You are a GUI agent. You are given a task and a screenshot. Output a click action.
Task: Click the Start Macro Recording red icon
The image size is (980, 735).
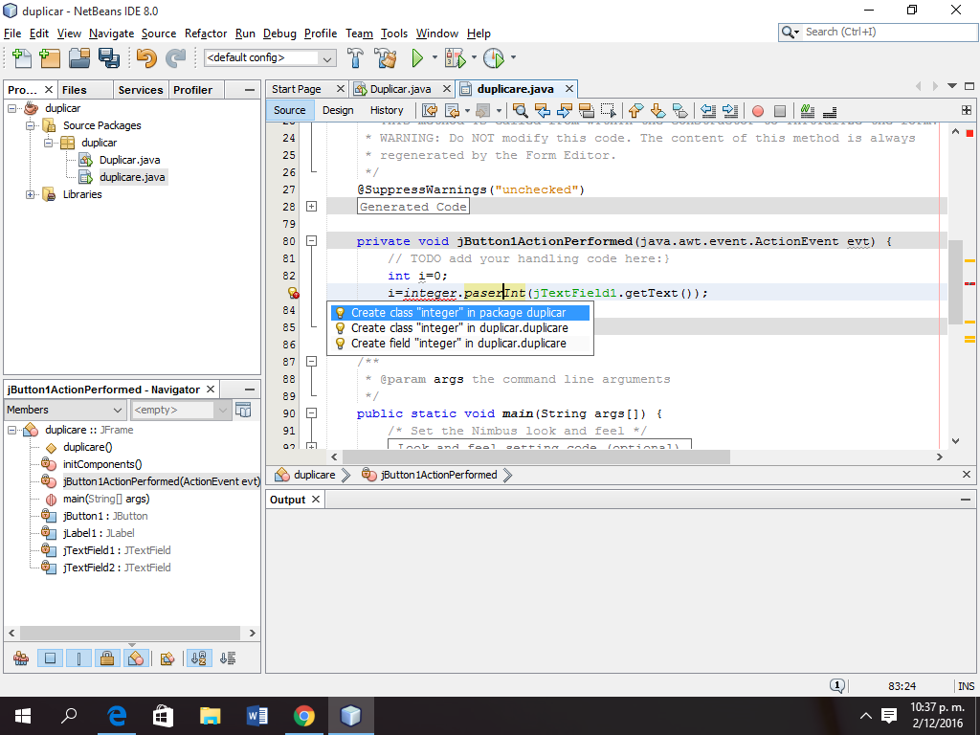pos(758,111)
